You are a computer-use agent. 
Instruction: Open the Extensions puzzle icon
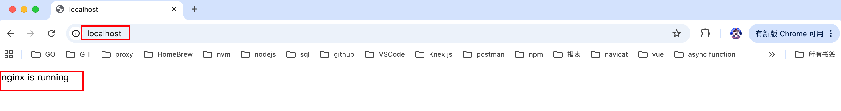coord(705,33)
